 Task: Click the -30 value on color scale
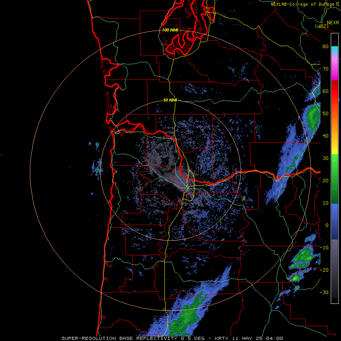324,292
